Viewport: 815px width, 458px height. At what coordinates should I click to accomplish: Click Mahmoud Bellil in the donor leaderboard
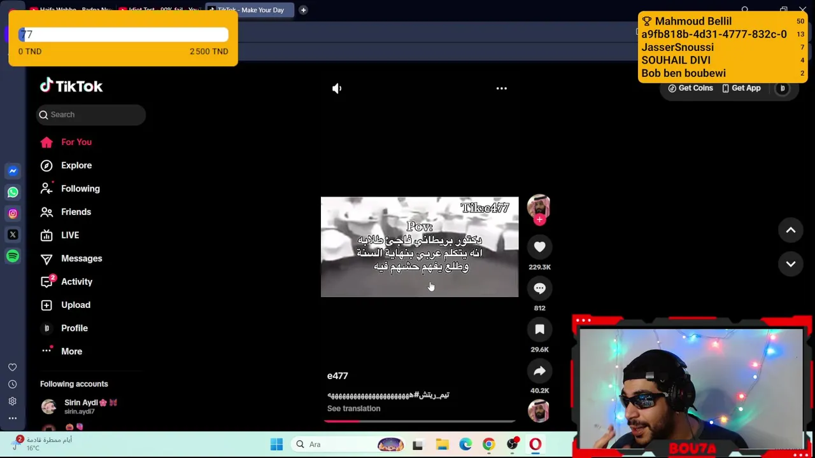coord(693,21)
